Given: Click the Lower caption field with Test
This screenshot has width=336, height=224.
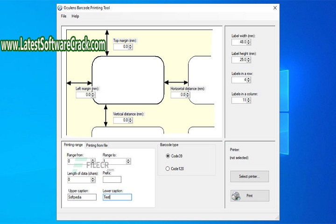Looking at the screenshot, I should [117, 197].
